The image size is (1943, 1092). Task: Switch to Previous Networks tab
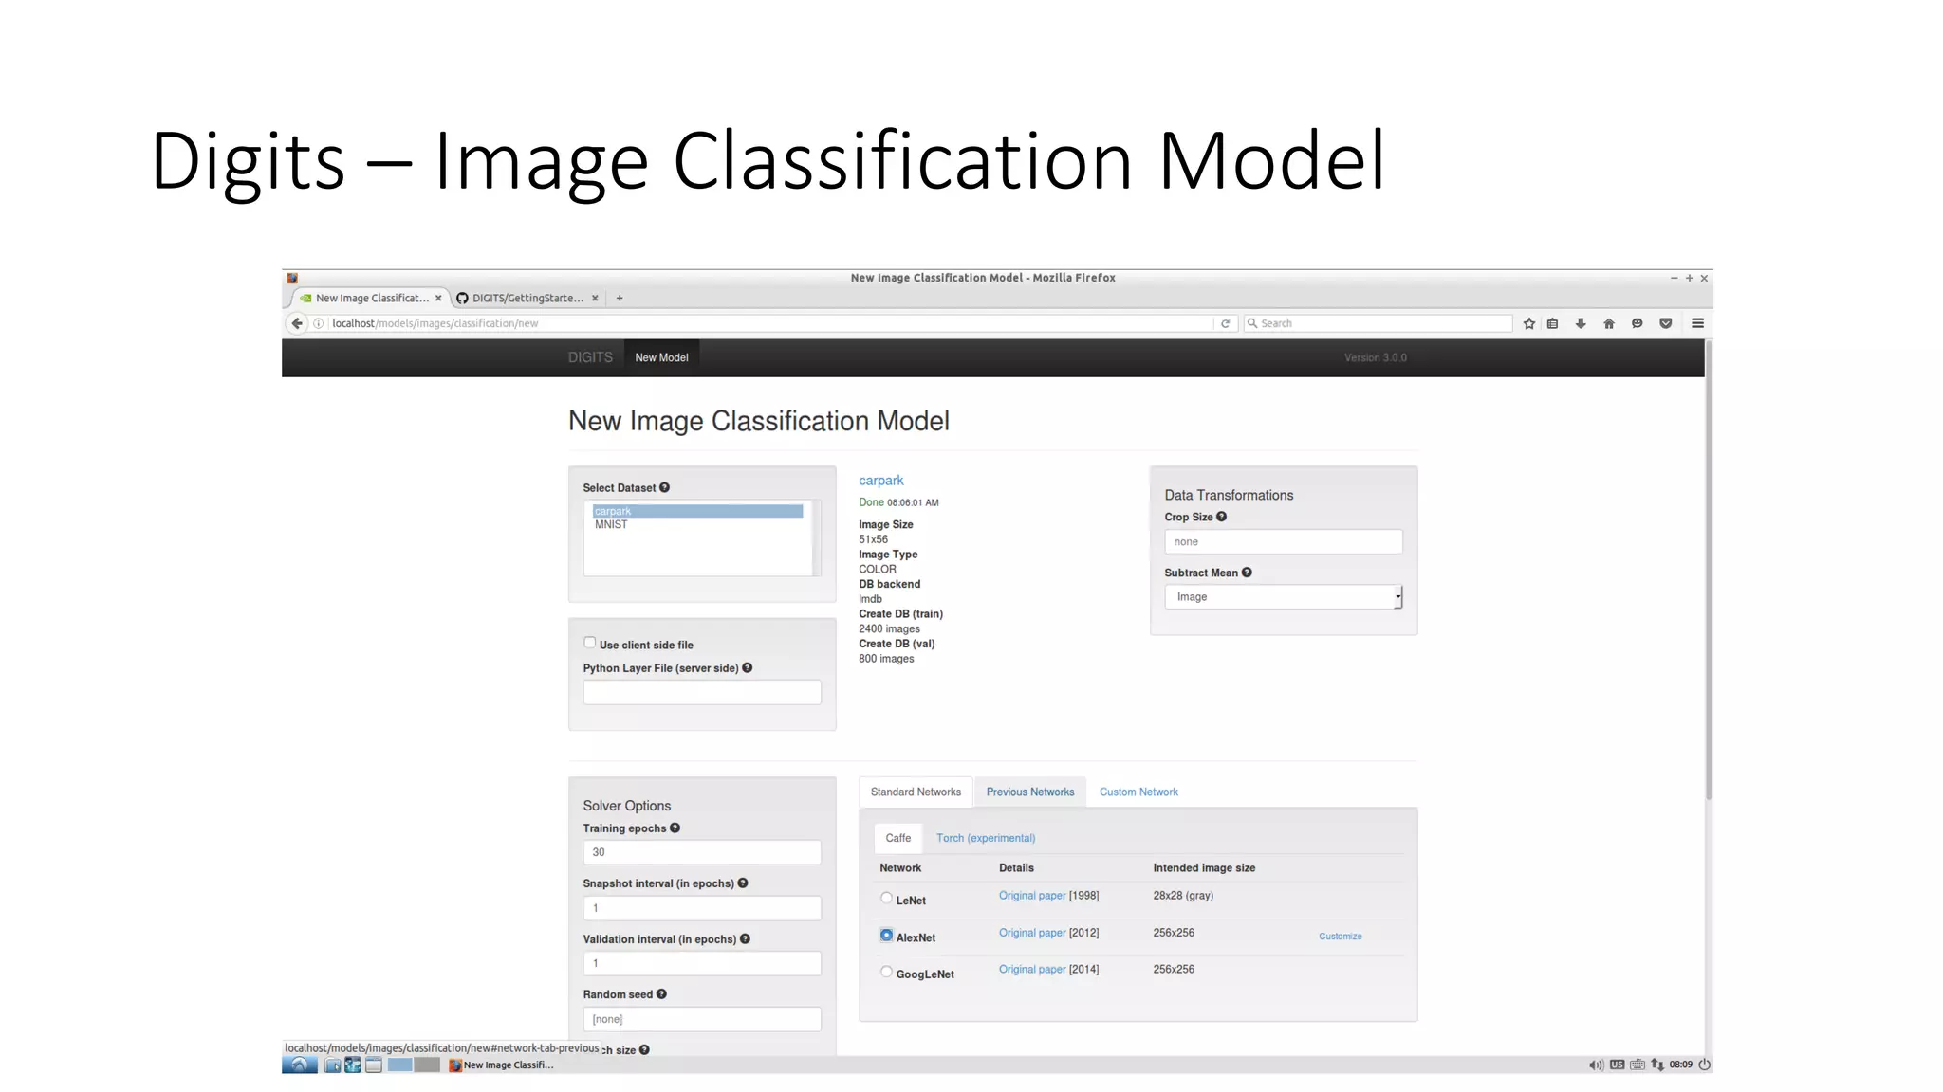point(1030,792)
